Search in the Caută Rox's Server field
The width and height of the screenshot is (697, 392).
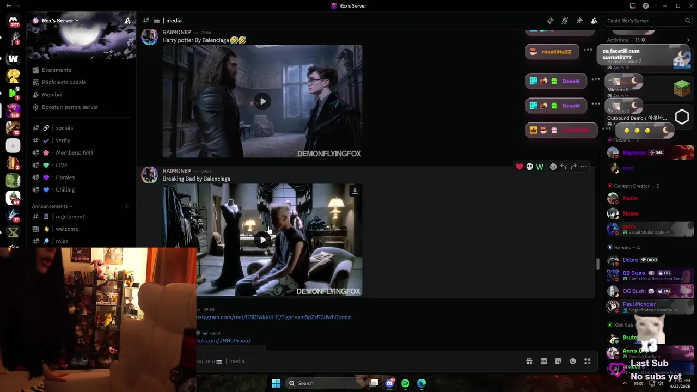point(648,21)
